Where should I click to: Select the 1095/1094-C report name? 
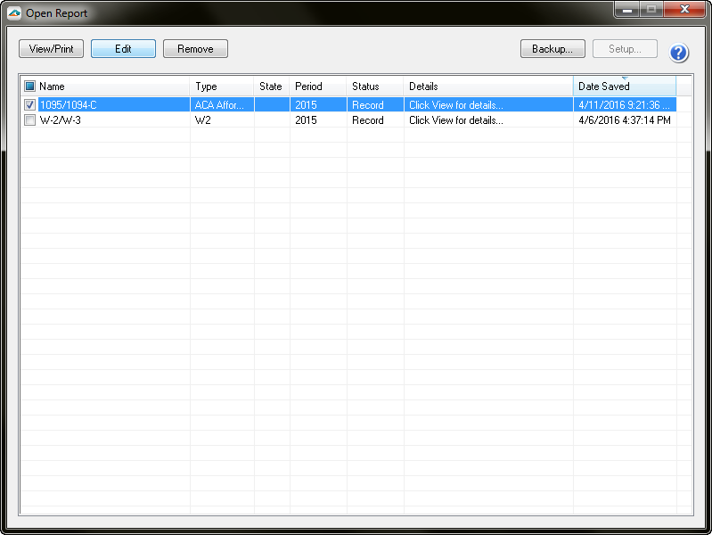click(68, 105)
